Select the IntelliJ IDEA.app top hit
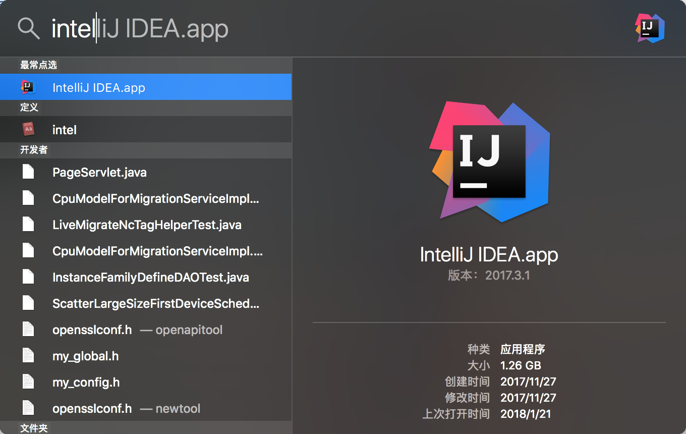The image size is (686, 434). point(146,87)
